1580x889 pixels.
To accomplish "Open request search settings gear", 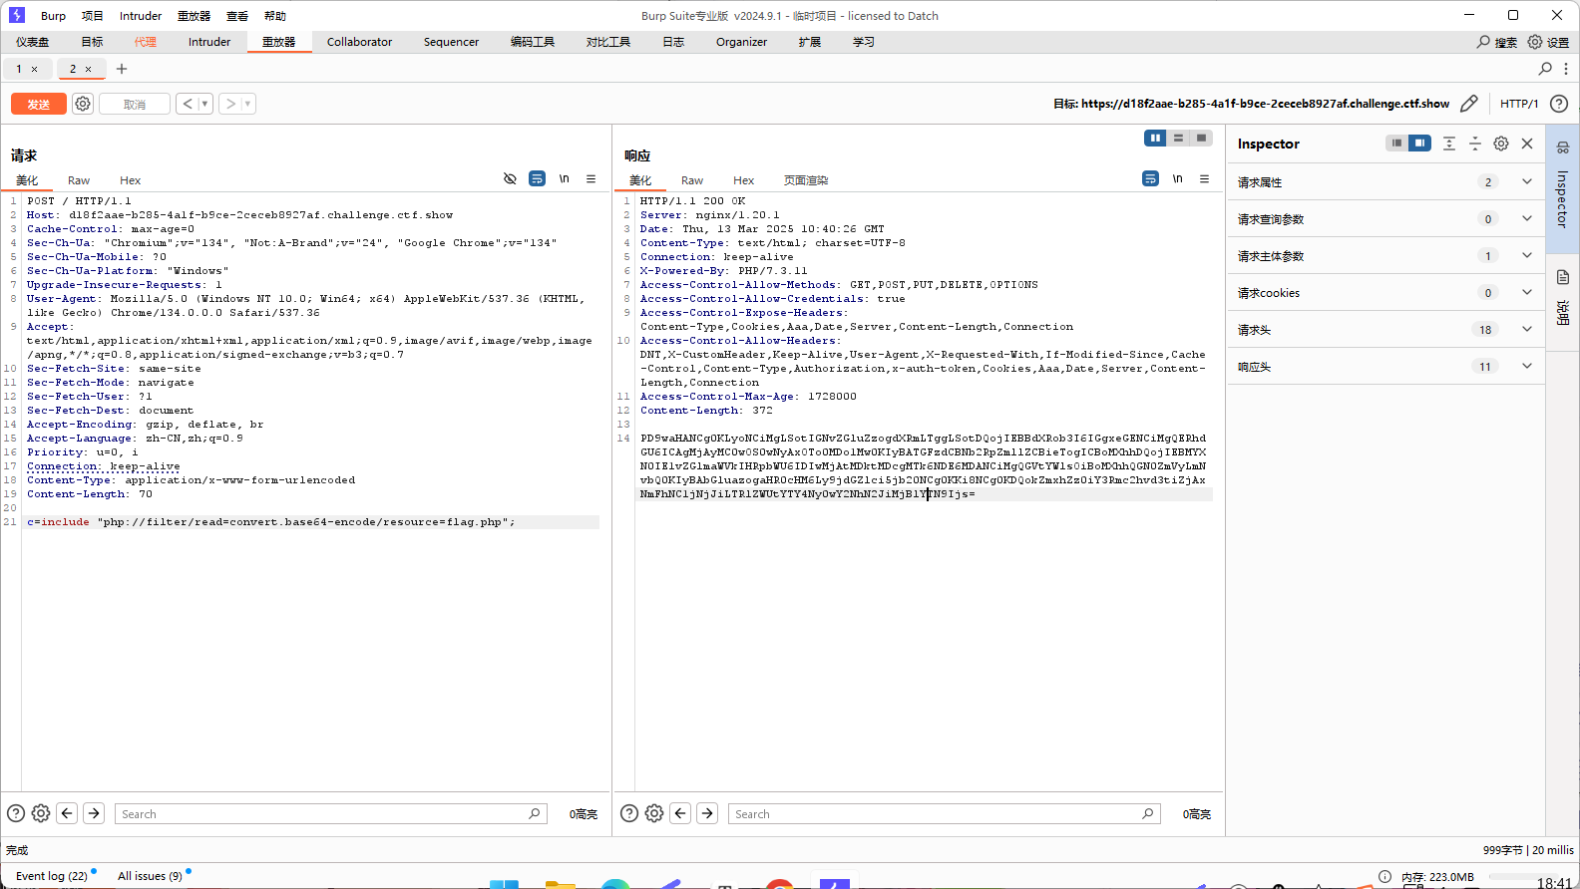I will tap(41, 813).
